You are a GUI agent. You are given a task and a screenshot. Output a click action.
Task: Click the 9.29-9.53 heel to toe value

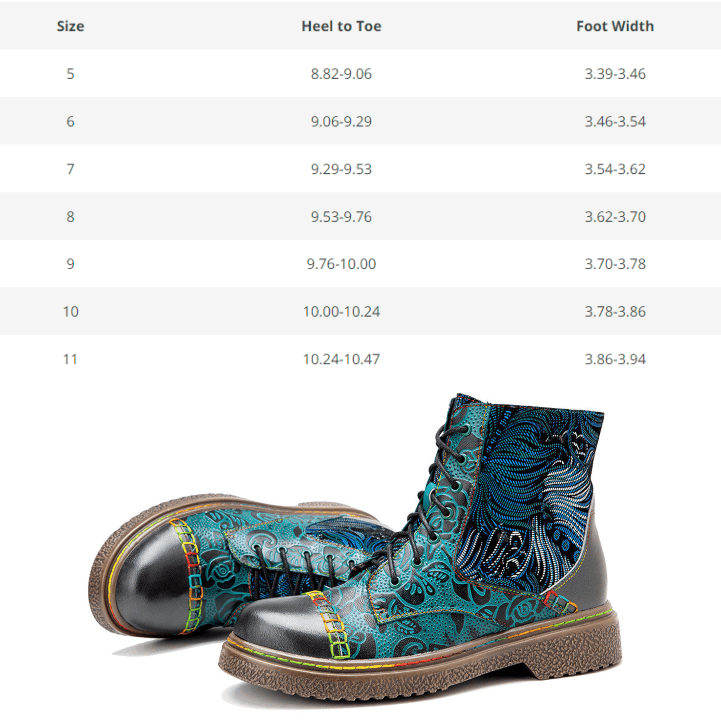[x=341, y=169]
